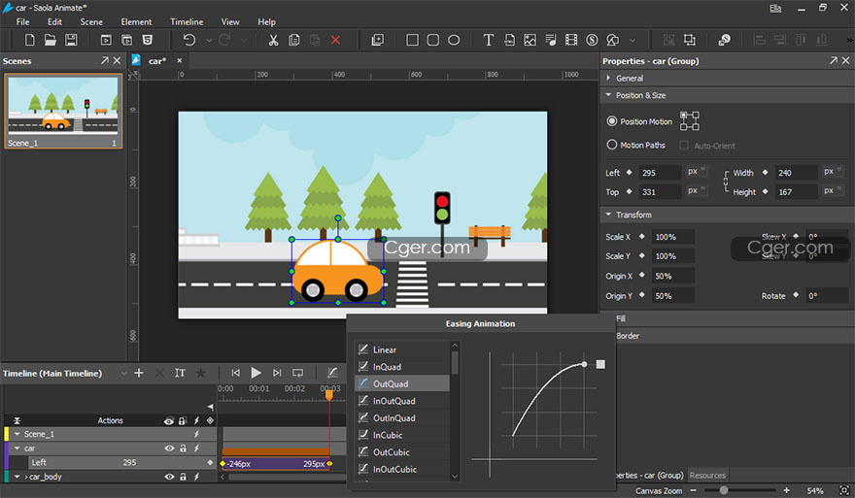This screenshot has width=855, height=498.
Task: Play the animation preview
Action: pos(256,373)
